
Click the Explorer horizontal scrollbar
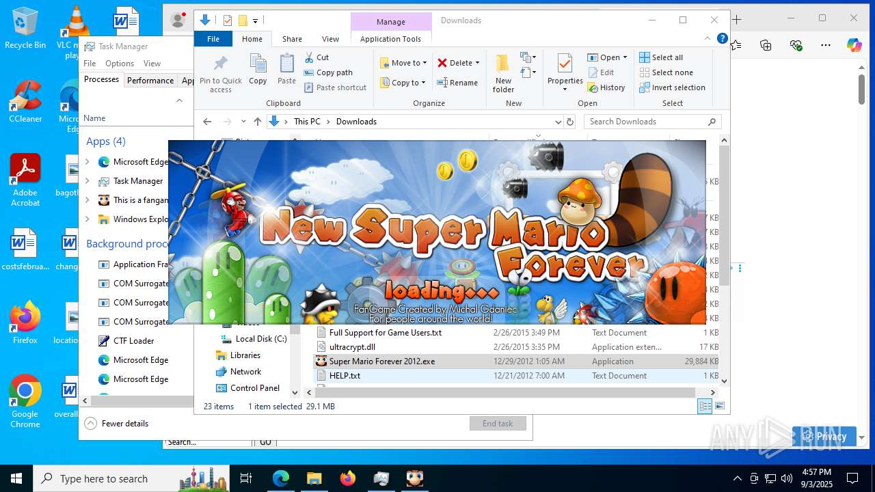pos(505,392)
